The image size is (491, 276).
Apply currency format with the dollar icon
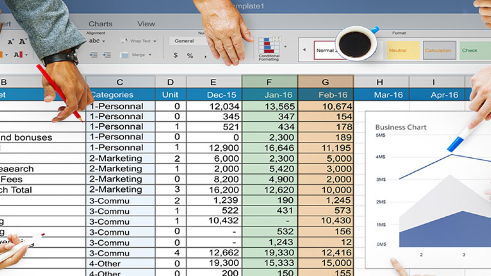tap(176, 55)
